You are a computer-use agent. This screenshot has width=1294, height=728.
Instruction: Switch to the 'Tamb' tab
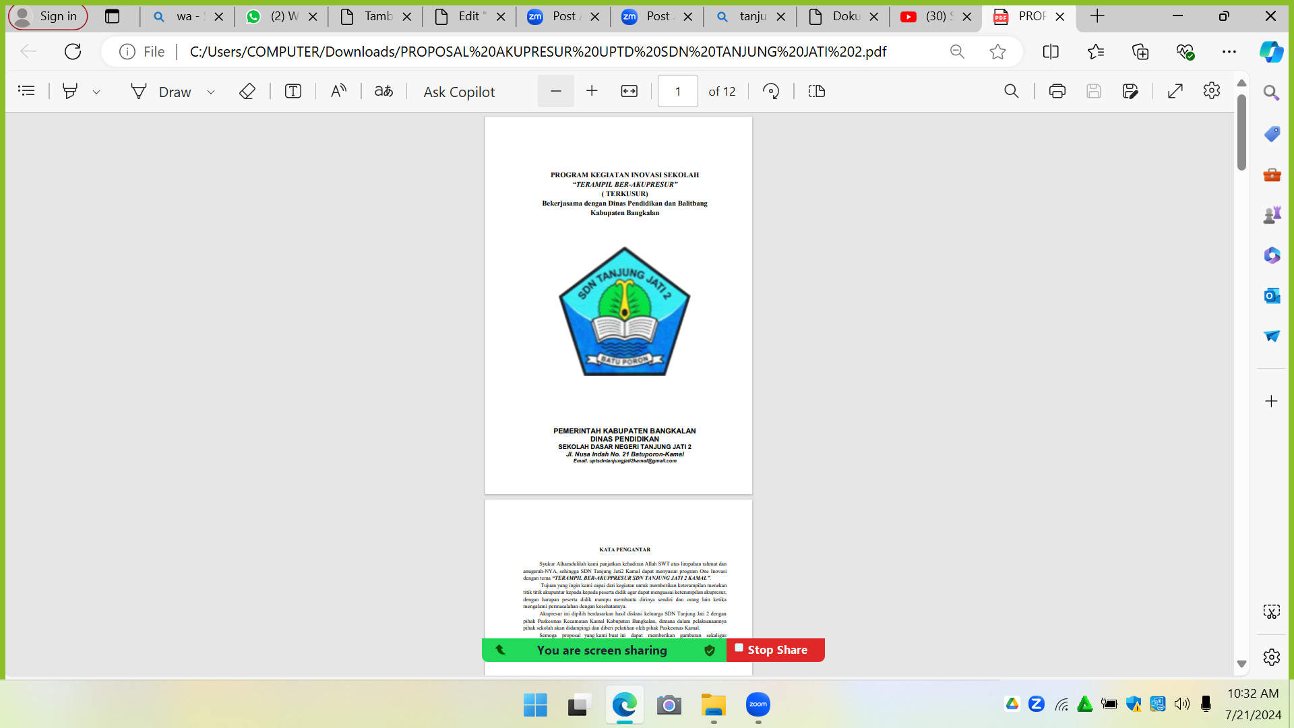tap(375, 16)
